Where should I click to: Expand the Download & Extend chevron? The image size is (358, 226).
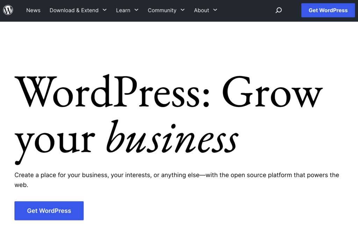point(105,10)
